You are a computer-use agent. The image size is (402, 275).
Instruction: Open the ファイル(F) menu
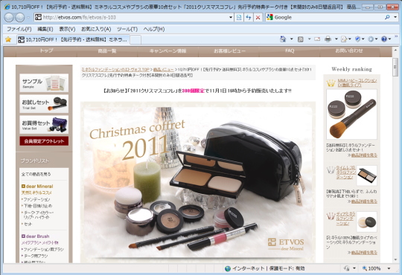pyautogui.click(x=19, y=29)
